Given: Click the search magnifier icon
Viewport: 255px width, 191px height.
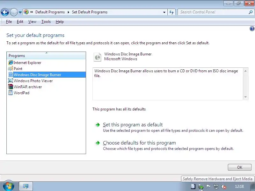Looking at the screenshot, I should [251, 12].
